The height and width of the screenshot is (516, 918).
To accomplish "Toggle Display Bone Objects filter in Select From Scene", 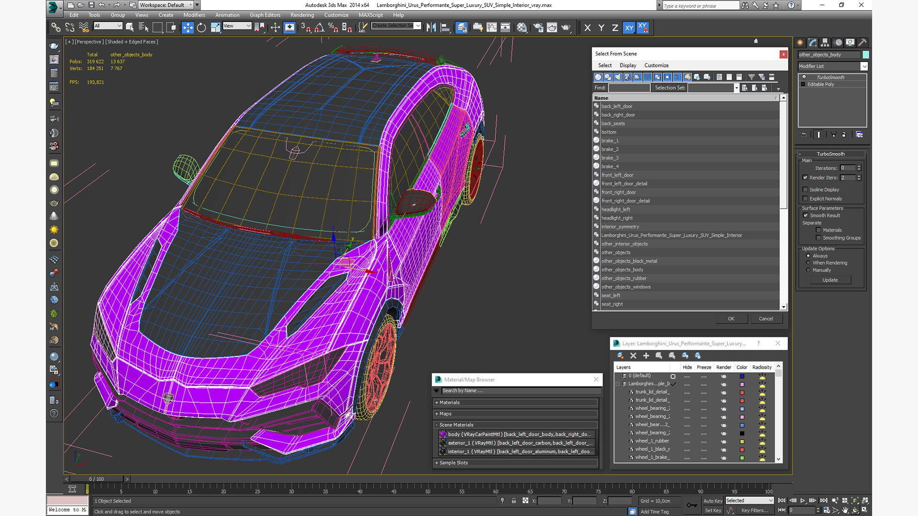I will [x=678, y=77].
